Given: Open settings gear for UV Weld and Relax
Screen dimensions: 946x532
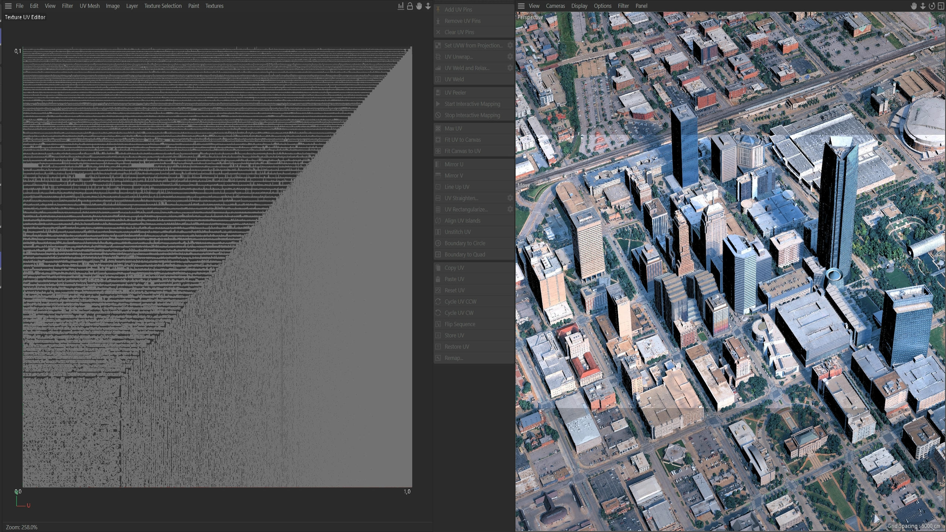Looking at the screenshot, I should [510, 68].
